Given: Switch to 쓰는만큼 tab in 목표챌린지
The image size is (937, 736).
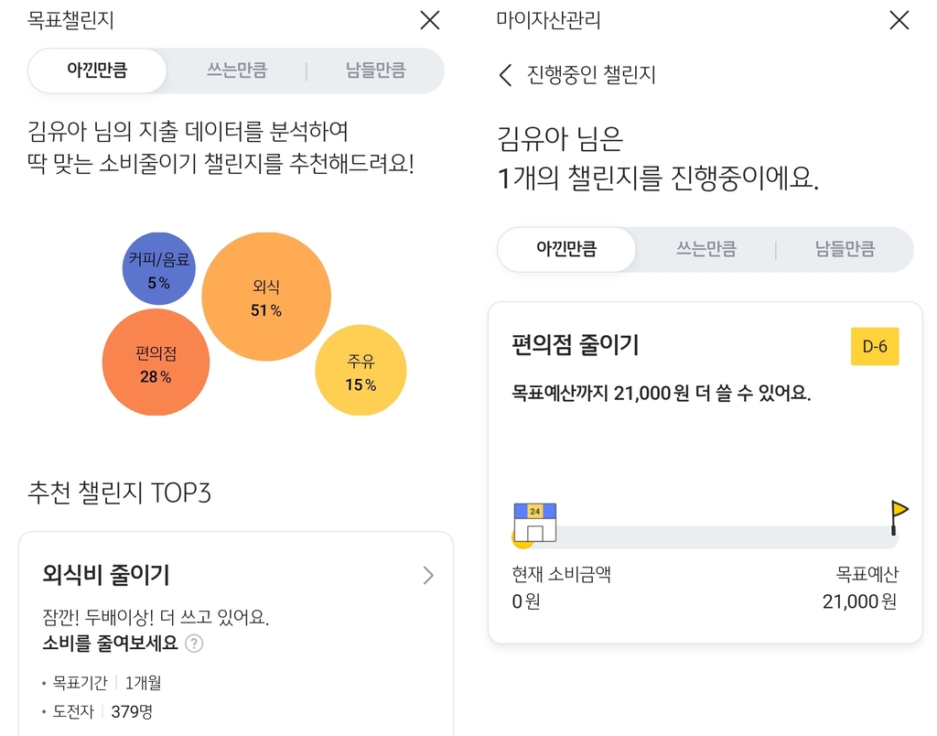Looking at the screenshot, I should click(x=236, y=70).
